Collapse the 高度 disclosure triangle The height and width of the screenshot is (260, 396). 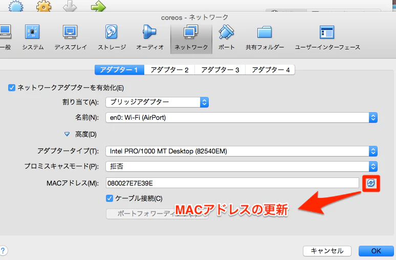(67, 134)
